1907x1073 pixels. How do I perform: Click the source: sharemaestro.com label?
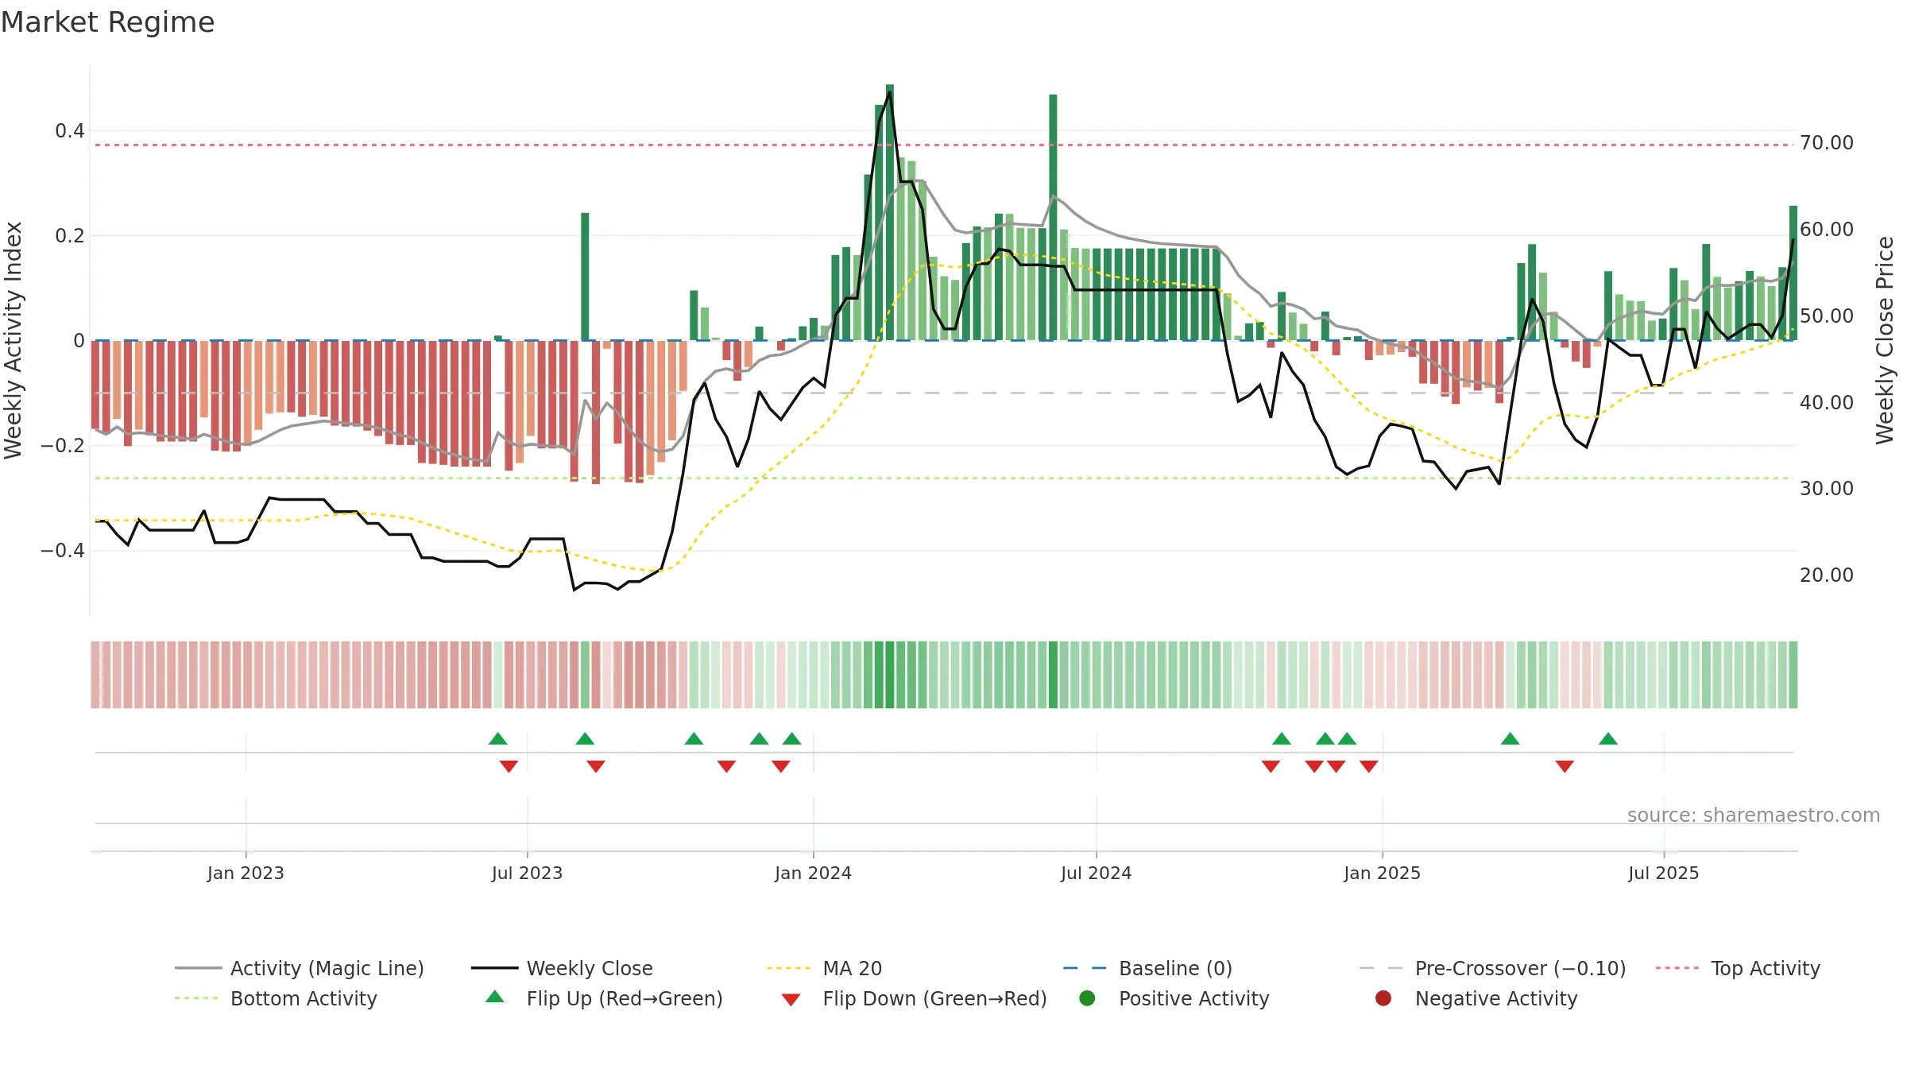pos(1754,815)
